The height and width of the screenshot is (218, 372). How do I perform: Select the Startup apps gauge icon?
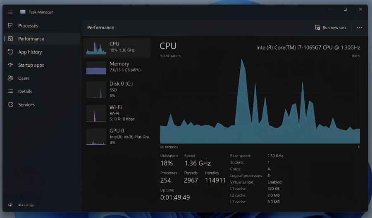[10, 65]
